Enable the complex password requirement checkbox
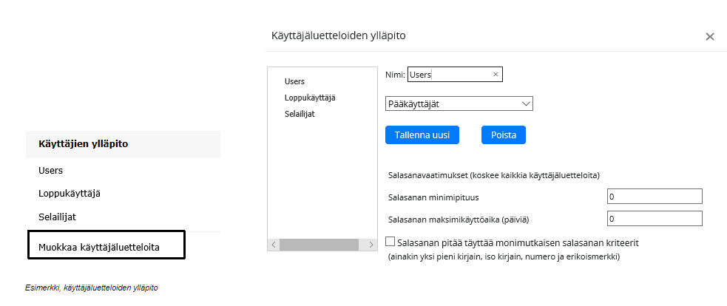 tap(391, 242)
